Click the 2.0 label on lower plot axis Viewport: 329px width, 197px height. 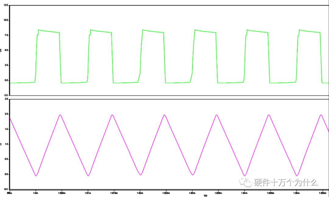[6, 114]
